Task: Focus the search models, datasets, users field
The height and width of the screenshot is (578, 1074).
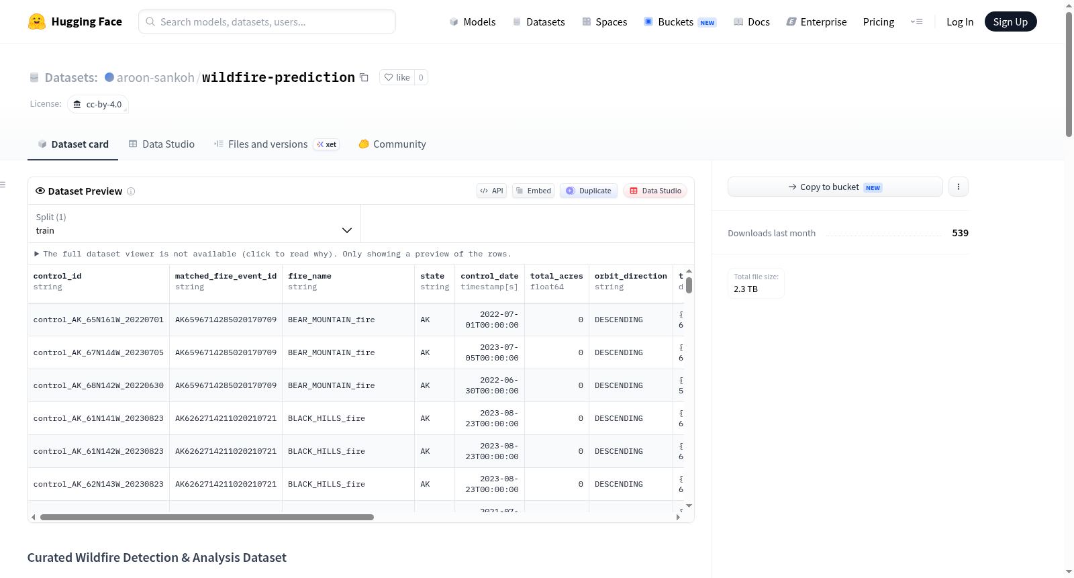Action: coord(267,21)
